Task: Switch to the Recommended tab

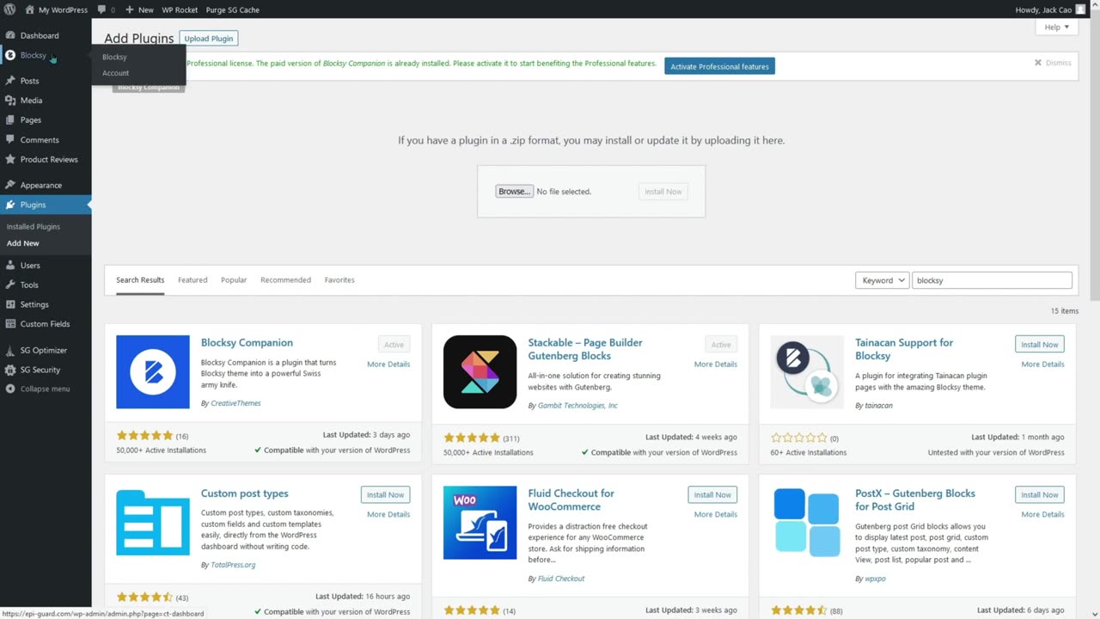Action: pyautogui.click(x=285, y=280)
